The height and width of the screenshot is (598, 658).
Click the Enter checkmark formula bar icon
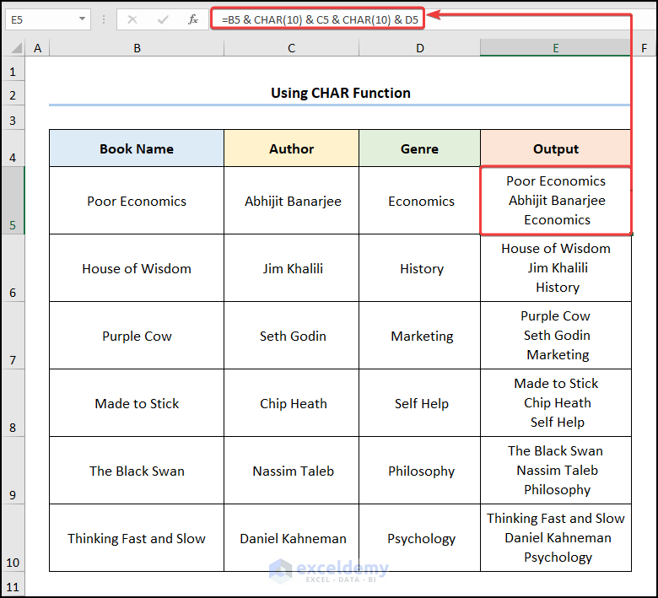click(x=163, y=19)
